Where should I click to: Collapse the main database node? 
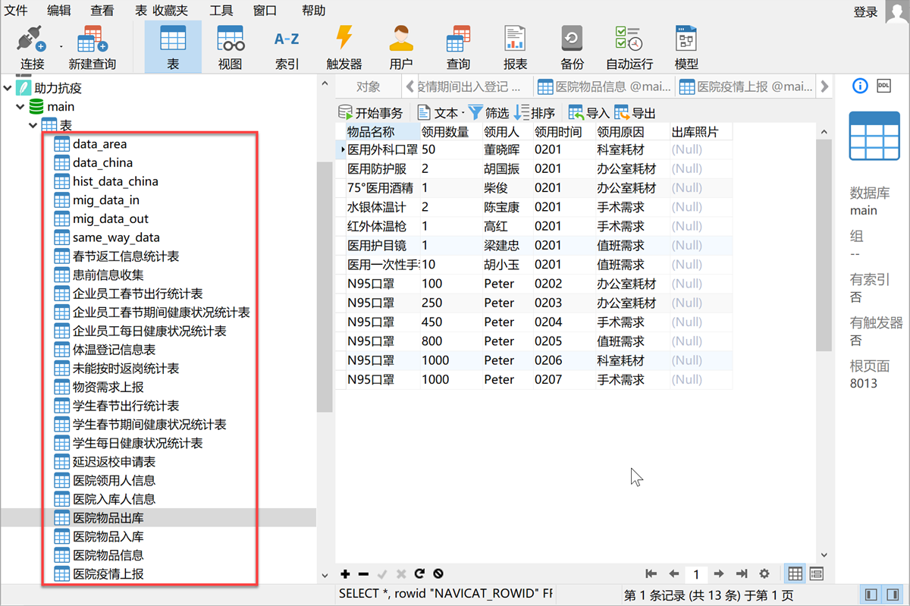(20, 107)
